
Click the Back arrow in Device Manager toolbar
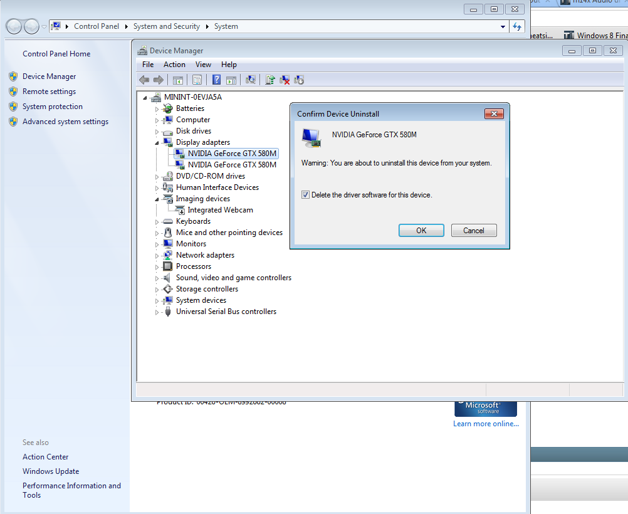click(144, 80)
